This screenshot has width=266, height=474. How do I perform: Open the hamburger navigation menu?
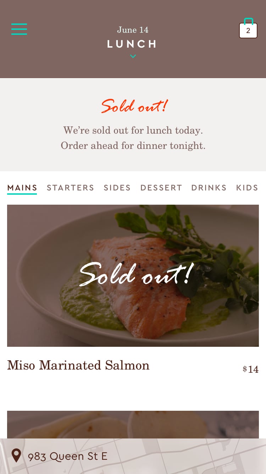click(x=19, y=29)
